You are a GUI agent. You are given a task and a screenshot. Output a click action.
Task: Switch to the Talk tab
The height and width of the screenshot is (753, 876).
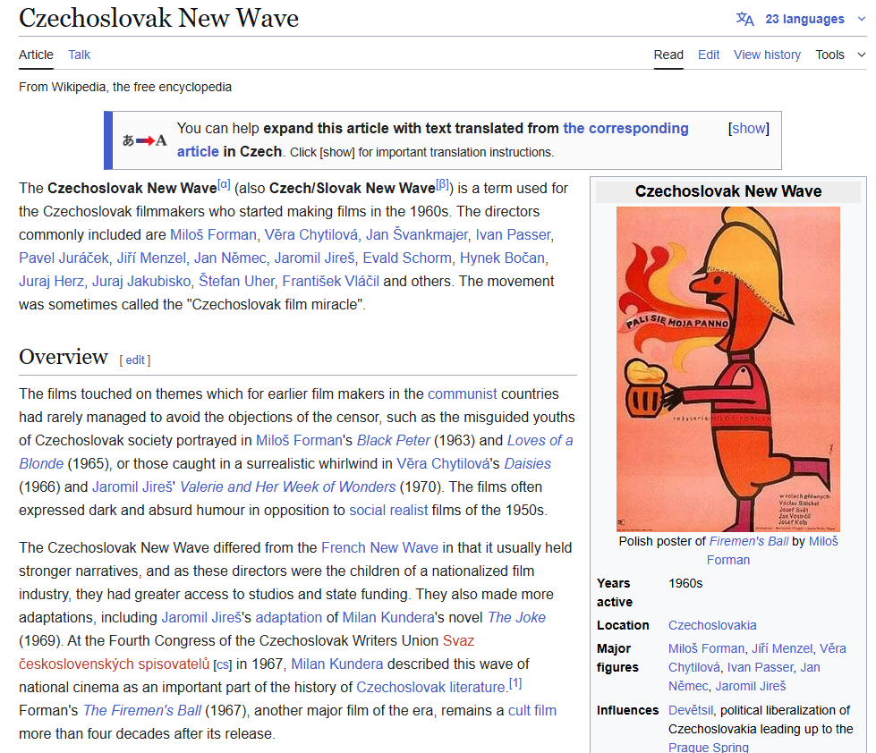point(79,55)
